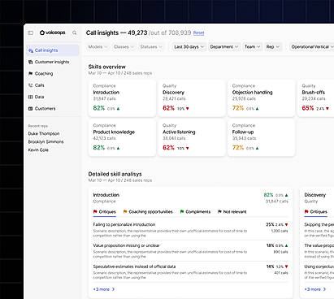Click the orange Coaching opportunities flag icon

pyautogui.click(x=125, y=211)
